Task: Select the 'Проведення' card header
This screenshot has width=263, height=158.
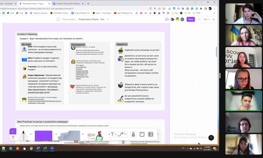Action: 78,45
